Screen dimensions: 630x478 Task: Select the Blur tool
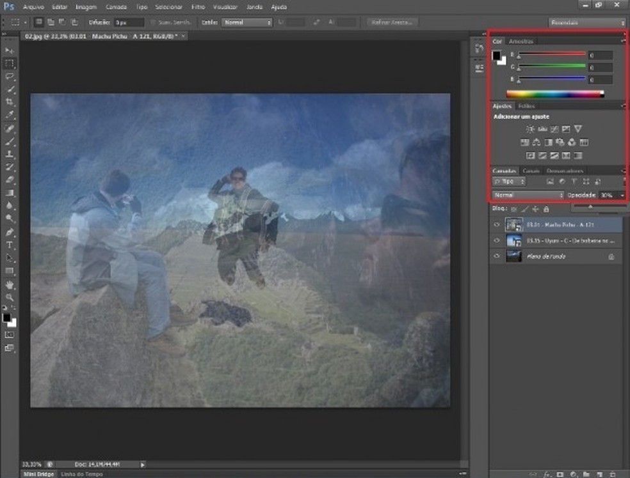pyautogui.click(x=10, y=205)
